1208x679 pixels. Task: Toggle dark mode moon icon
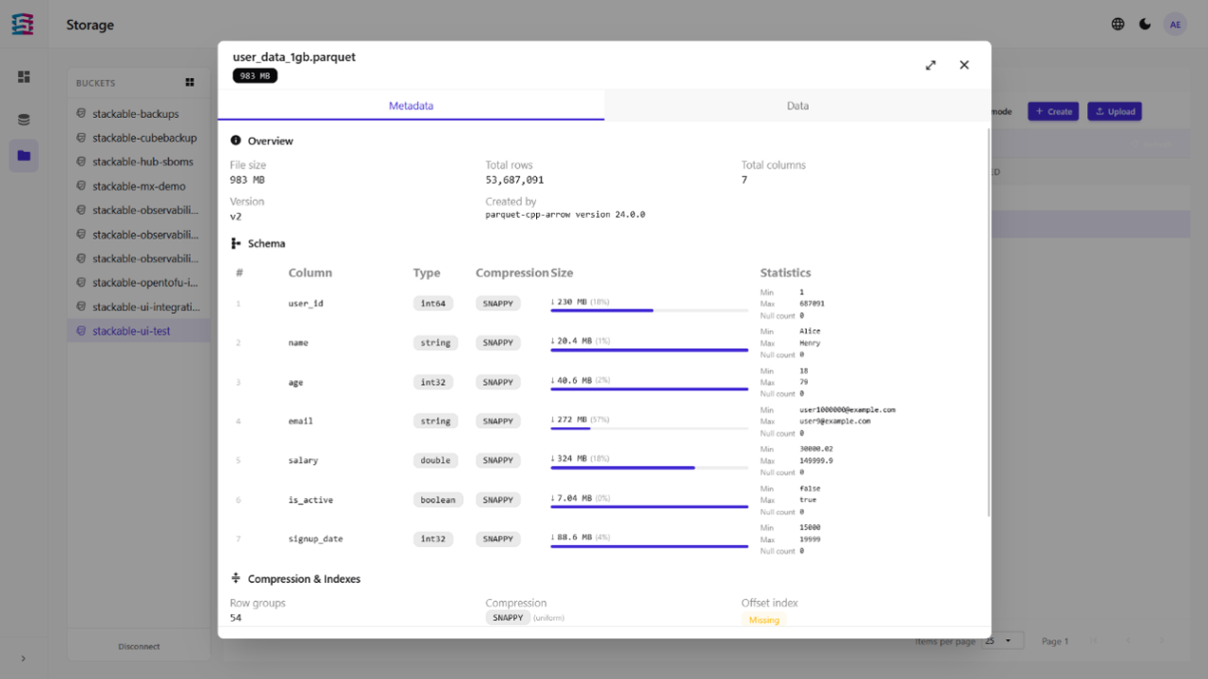pyautogui.click(x=1145, y=25)
